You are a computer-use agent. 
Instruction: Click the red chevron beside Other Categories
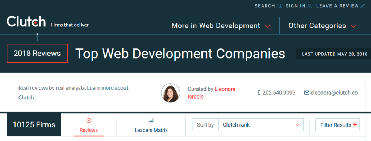click(354, 26)
